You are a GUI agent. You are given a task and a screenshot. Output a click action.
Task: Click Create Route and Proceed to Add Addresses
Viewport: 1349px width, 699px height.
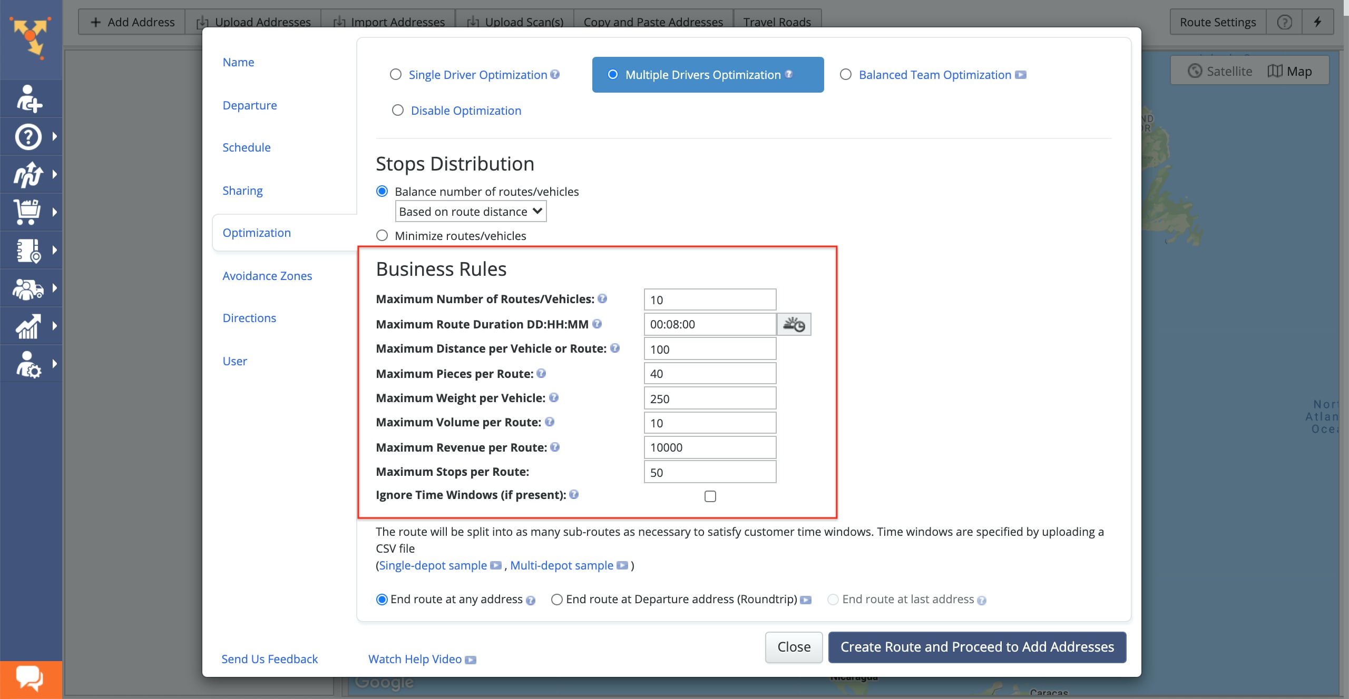pos(976,647)
